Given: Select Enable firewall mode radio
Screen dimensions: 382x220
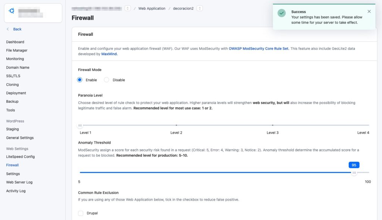Looking at the screenshot, I should click(80, 80).
